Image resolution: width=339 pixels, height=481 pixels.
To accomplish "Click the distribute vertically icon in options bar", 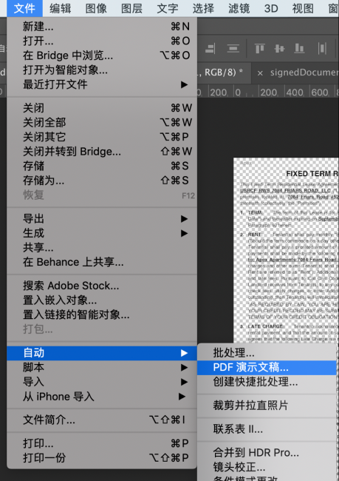I will click(233, 48).
